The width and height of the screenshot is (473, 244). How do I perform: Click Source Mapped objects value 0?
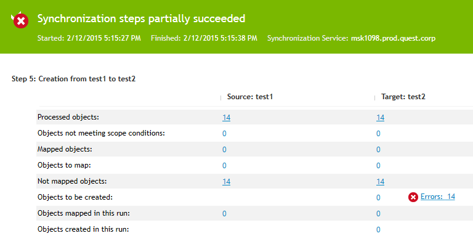tap(224, 150)
